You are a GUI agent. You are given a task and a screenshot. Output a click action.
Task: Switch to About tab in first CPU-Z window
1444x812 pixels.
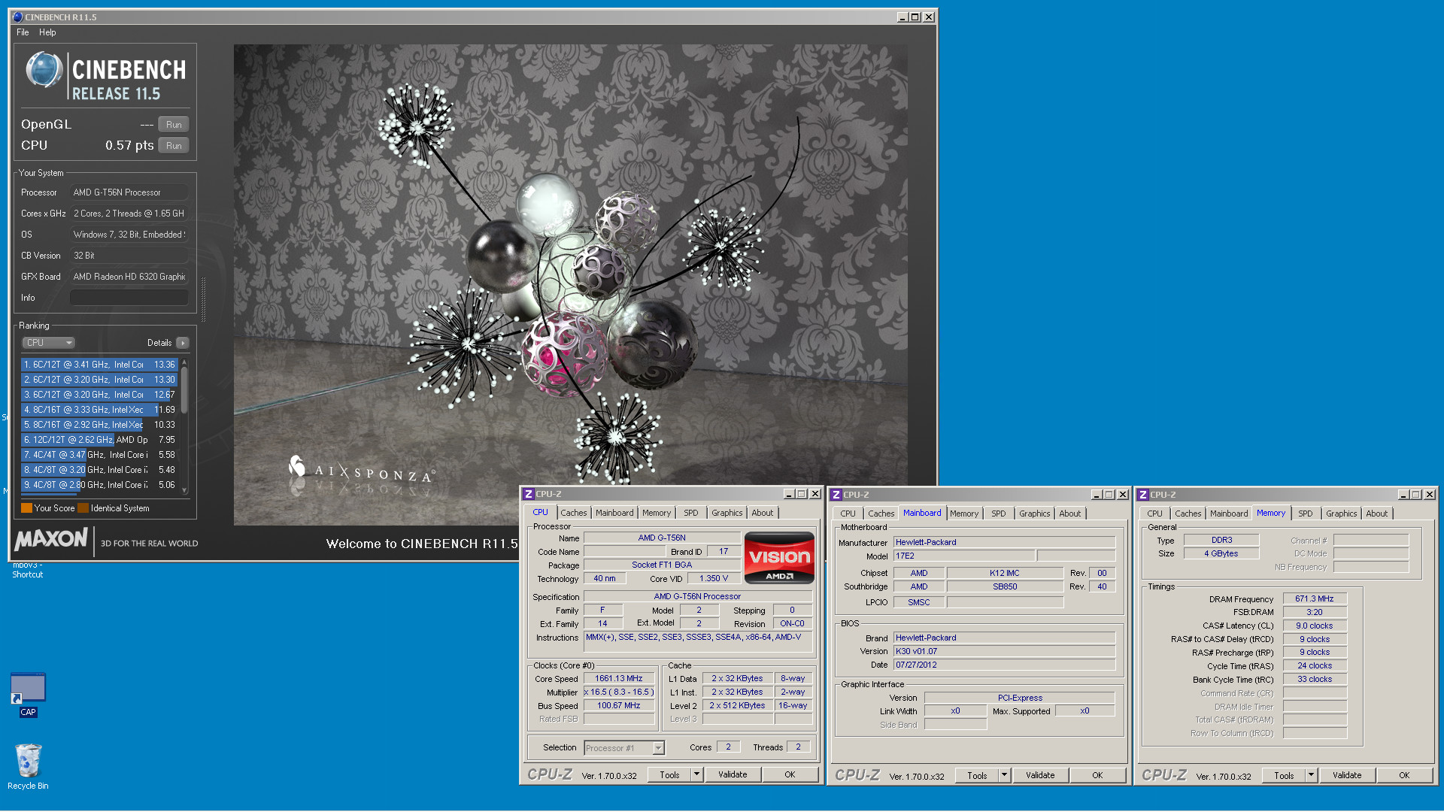click(762, 513)
